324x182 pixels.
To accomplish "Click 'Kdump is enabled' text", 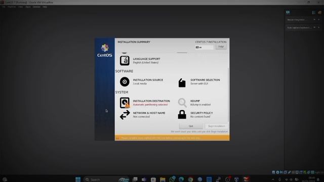I will coord(200,105).
